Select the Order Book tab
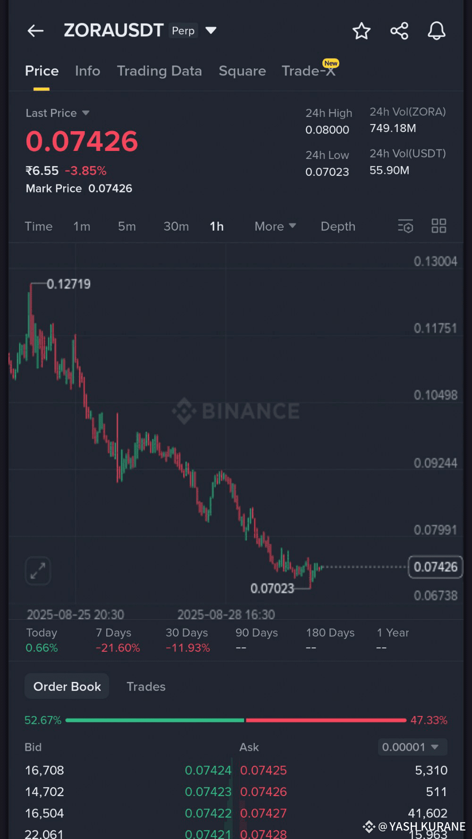 point(67,686)
